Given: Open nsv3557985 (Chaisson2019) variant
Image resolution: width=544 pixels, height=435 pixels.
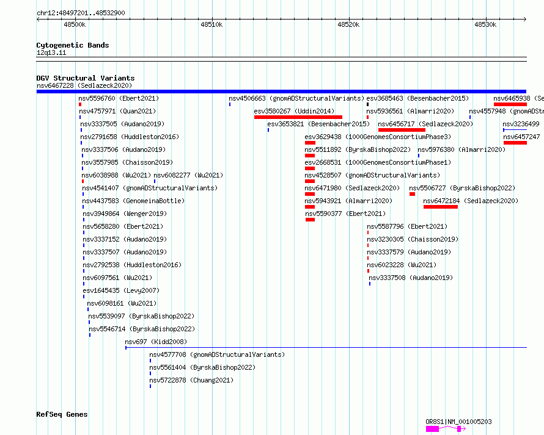Looking at the screenshot, I should coord(127,162).
